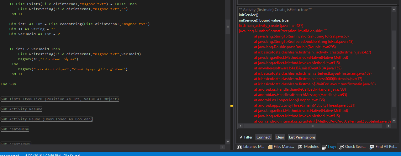Screen dimensions: 401x156
Task: Open the Libraries Manager tab
Action: [x=254, y=147]
